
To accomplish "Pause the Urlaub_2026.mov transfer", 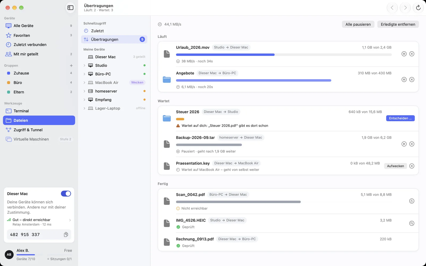I will click(404, 54).
